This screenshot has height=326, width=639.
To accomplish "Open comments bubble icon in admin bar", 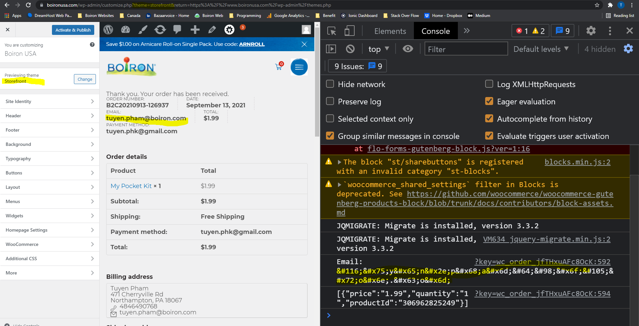I will (177, 30).
